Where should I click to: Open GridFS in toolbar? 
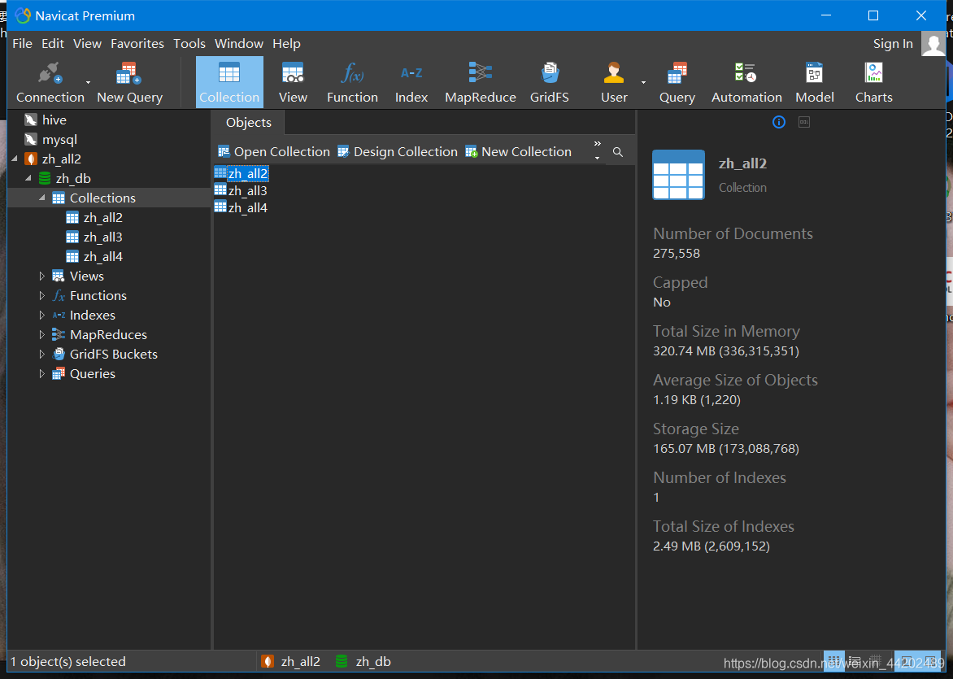click(x=550, y=83)
